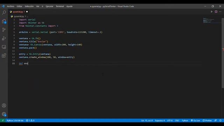Click 'tk.Canvas' on line 9

coord(36,45)
